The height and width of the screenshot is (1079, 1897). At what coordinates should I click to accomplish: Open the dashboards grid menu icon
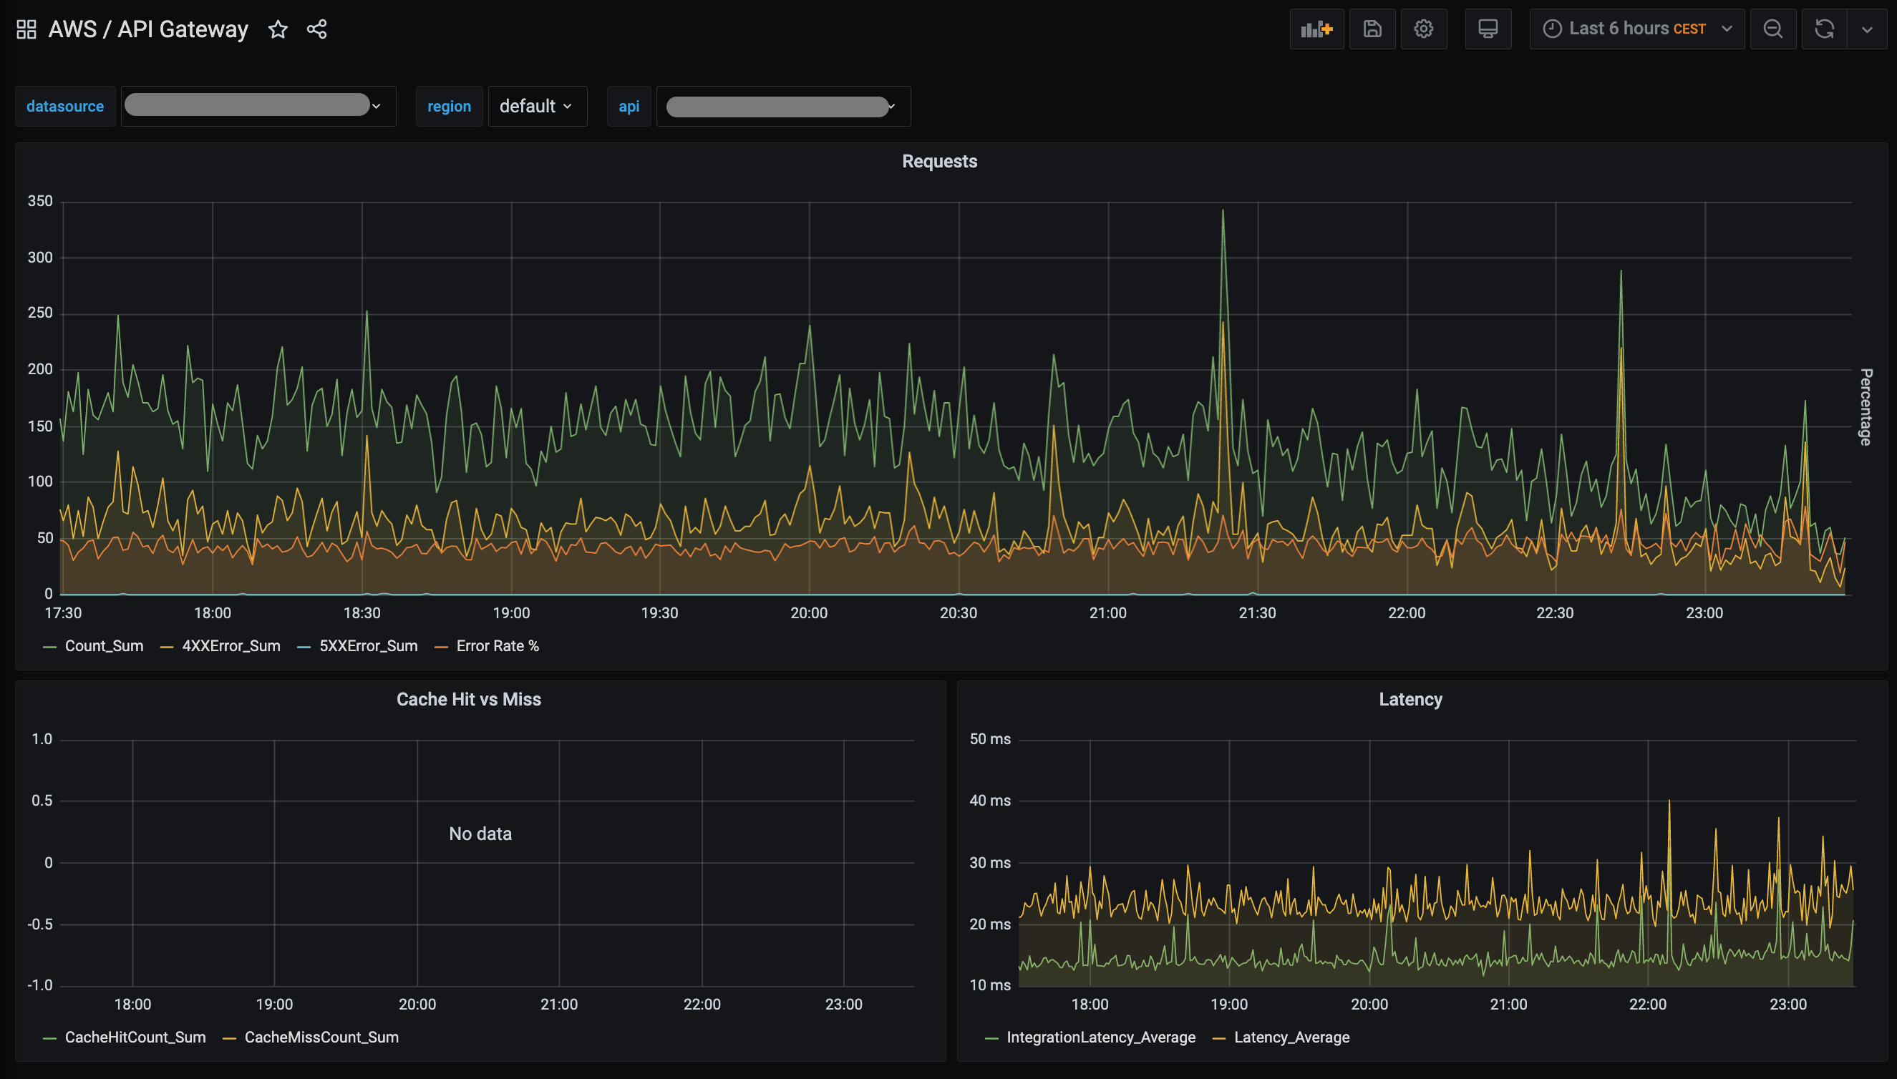[26, 29]
